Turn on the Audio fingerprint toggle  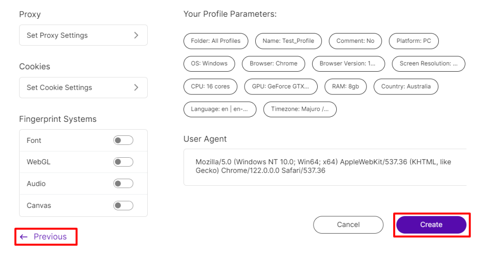coord(123,184)
